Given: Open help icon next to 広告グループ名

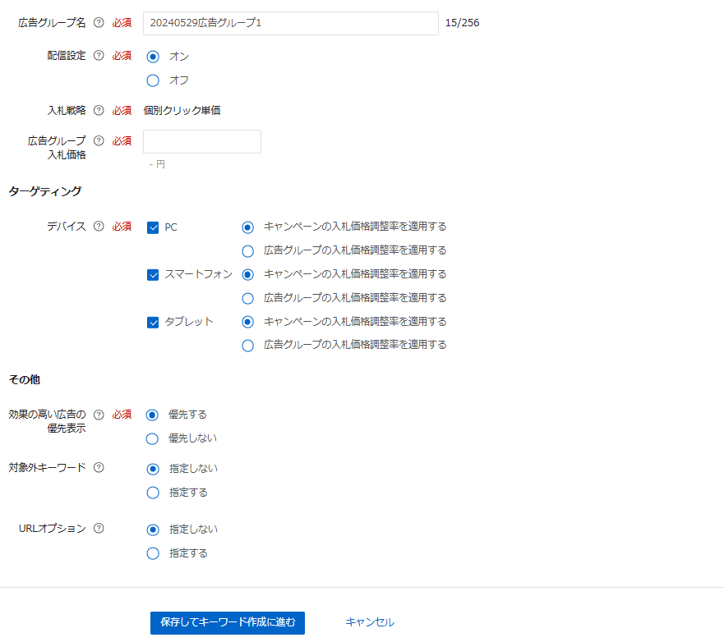Looking at the screenshot, I should click(x=99, y=23).
